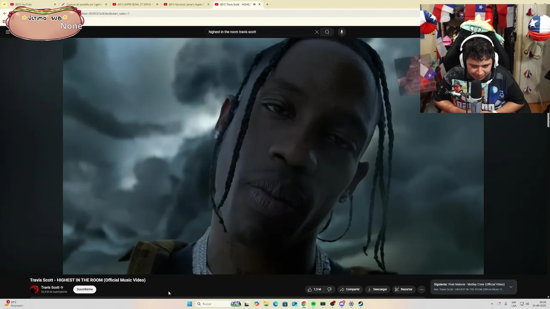Launch Microsoft Edge from taskbar
The image size is (550, 309).
tap(275, 304)
